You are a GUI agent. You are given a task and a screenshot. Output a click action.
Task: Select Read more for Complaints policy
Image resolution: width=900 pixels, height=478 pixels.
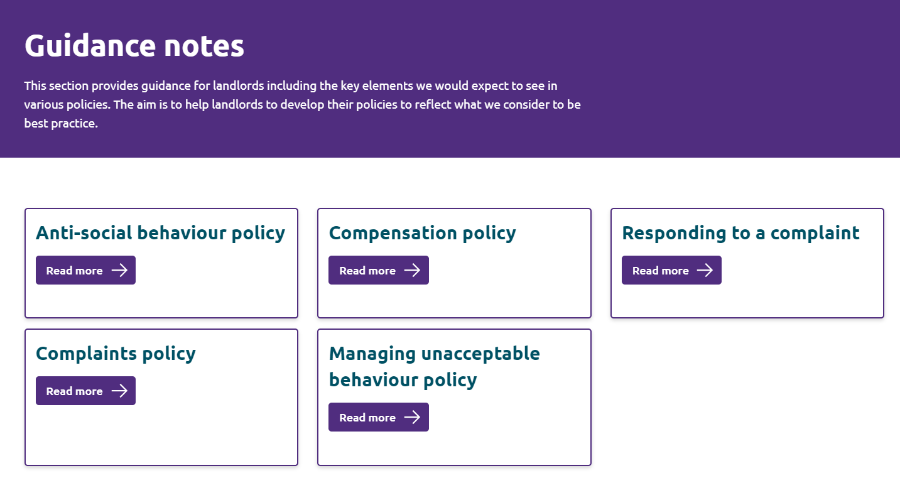tap(85, 391)
